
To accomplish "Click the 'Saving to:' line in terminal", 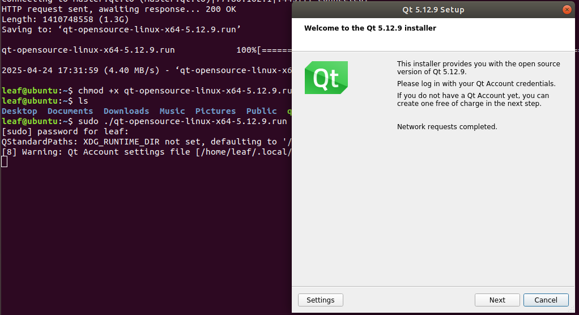I will point(121,29).
